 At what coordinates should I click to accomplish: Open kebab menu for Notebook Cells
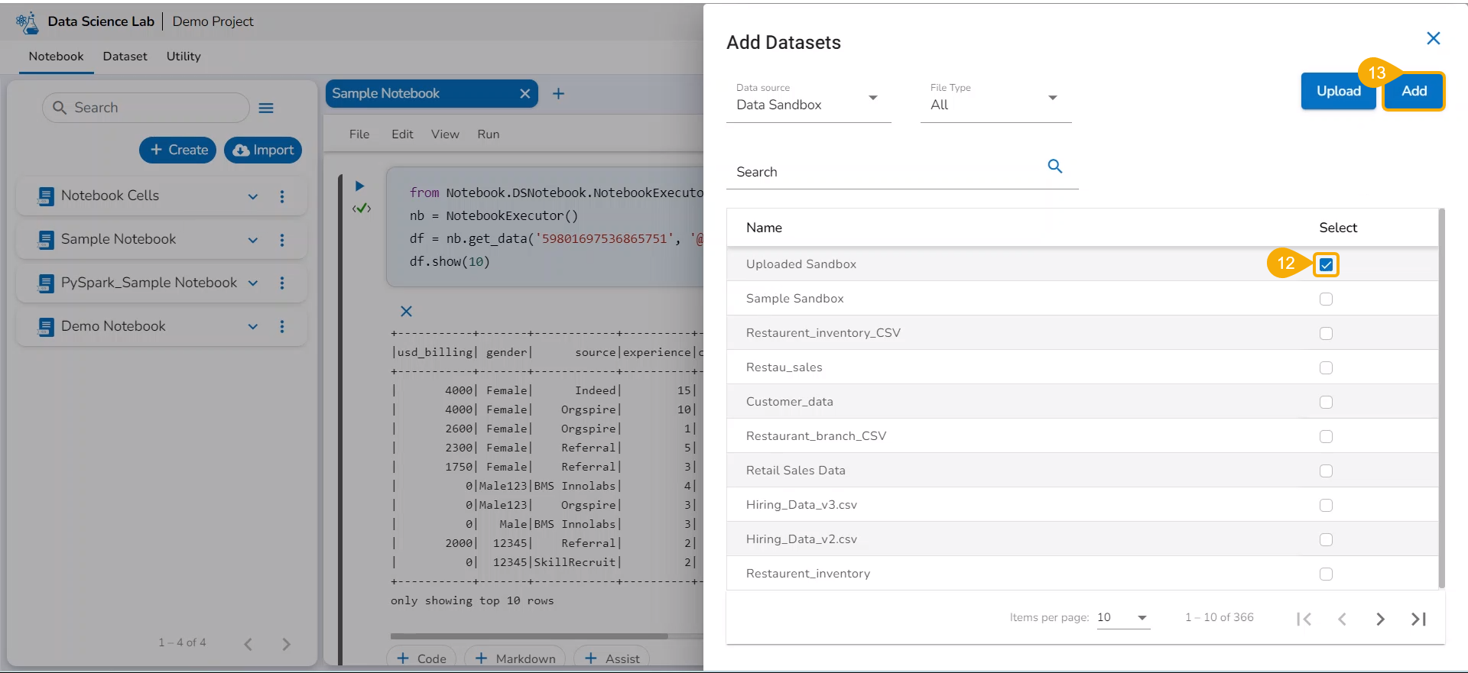point(282,196)
